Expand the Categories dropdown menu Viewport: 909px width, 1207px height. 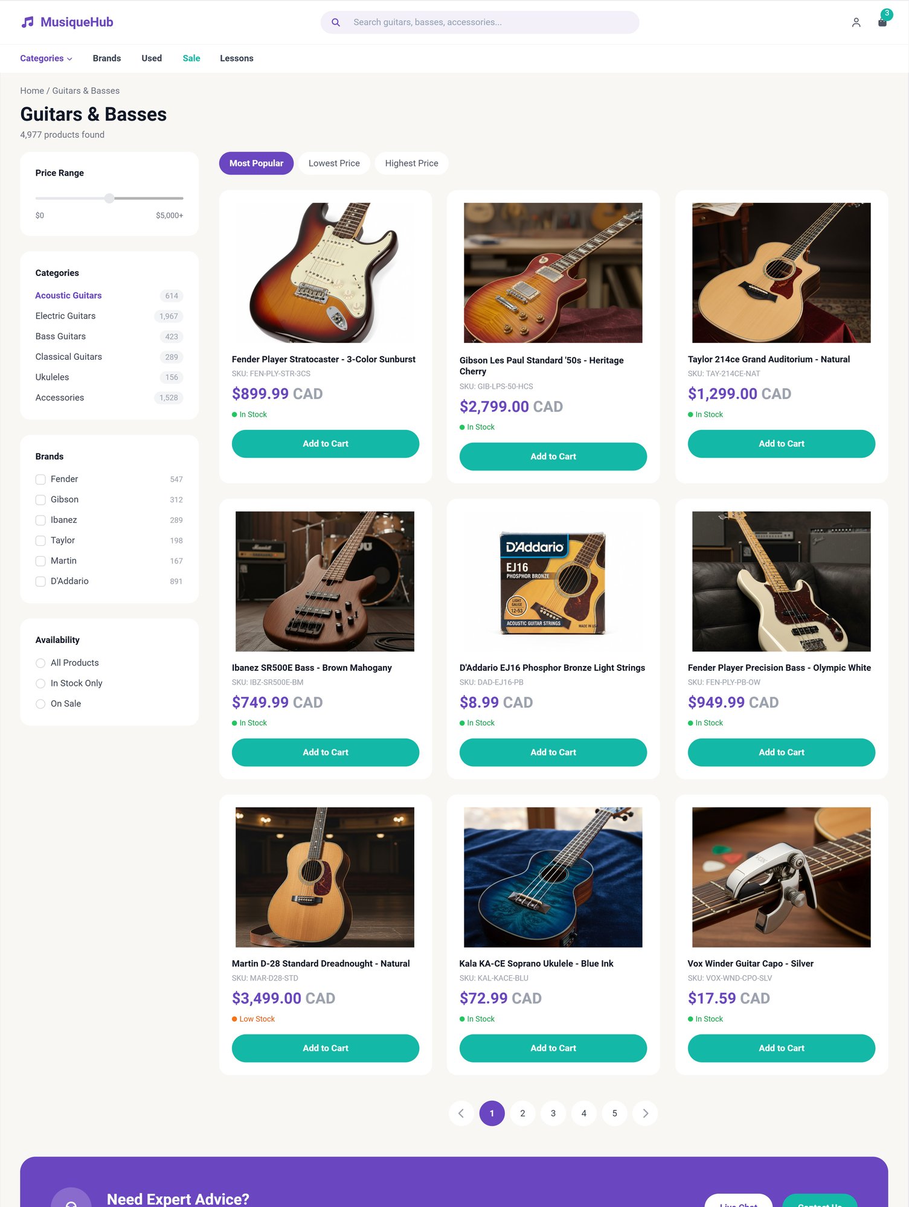(46, 59)
